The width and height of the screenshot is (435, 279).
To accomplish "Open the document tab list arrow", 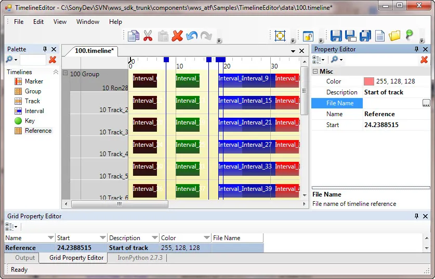I will coord(293,51).
